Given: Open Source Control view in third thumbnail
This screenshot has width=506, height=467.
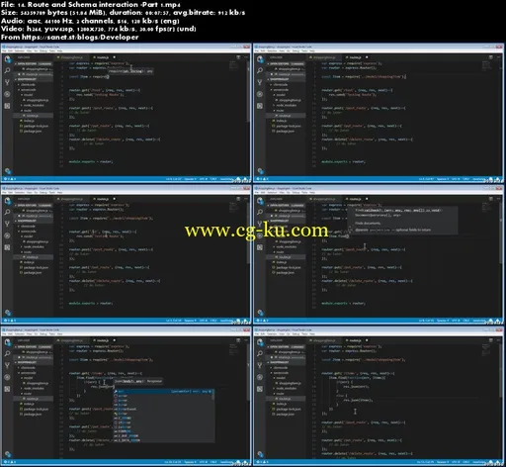Looking at the screenshot, I should tap(7, 224).
